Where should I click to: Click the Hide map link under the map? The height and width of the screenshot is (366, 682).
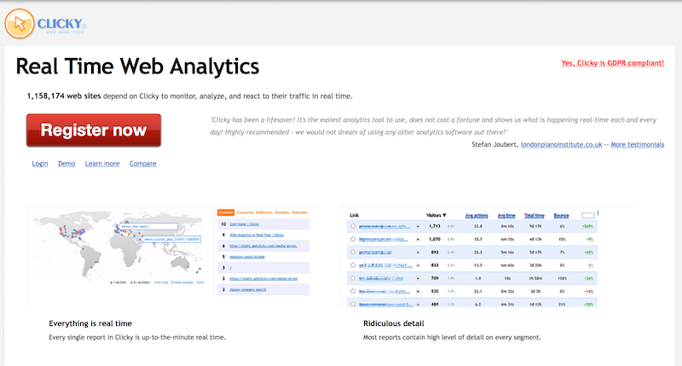coord(161,282)
